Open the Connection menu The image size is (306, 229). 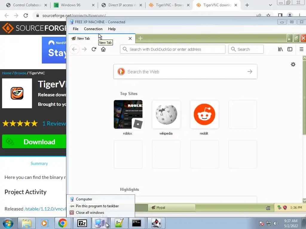pyautogui.click(x=93, y=29)
